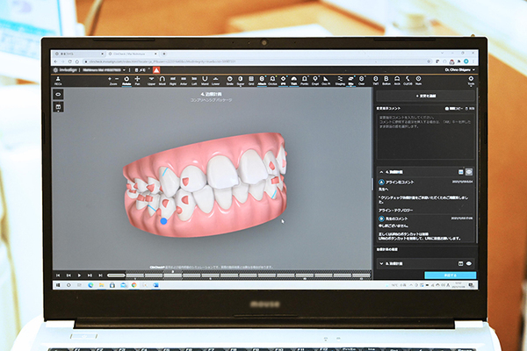The height and width of the screenshot is (351, 527).
Task: Toggle the Attach attachments display
Action: tap(262, 79)
